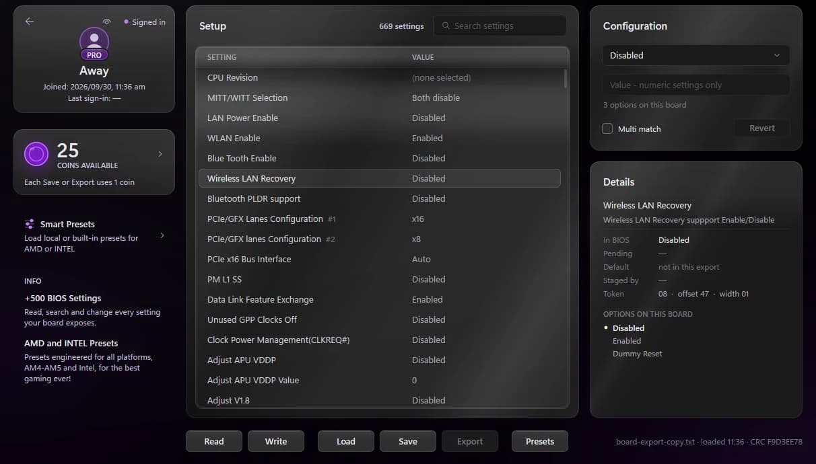Select the PCIe x16 Bus Interface row
816x464 pixels.
click(380, 259)
